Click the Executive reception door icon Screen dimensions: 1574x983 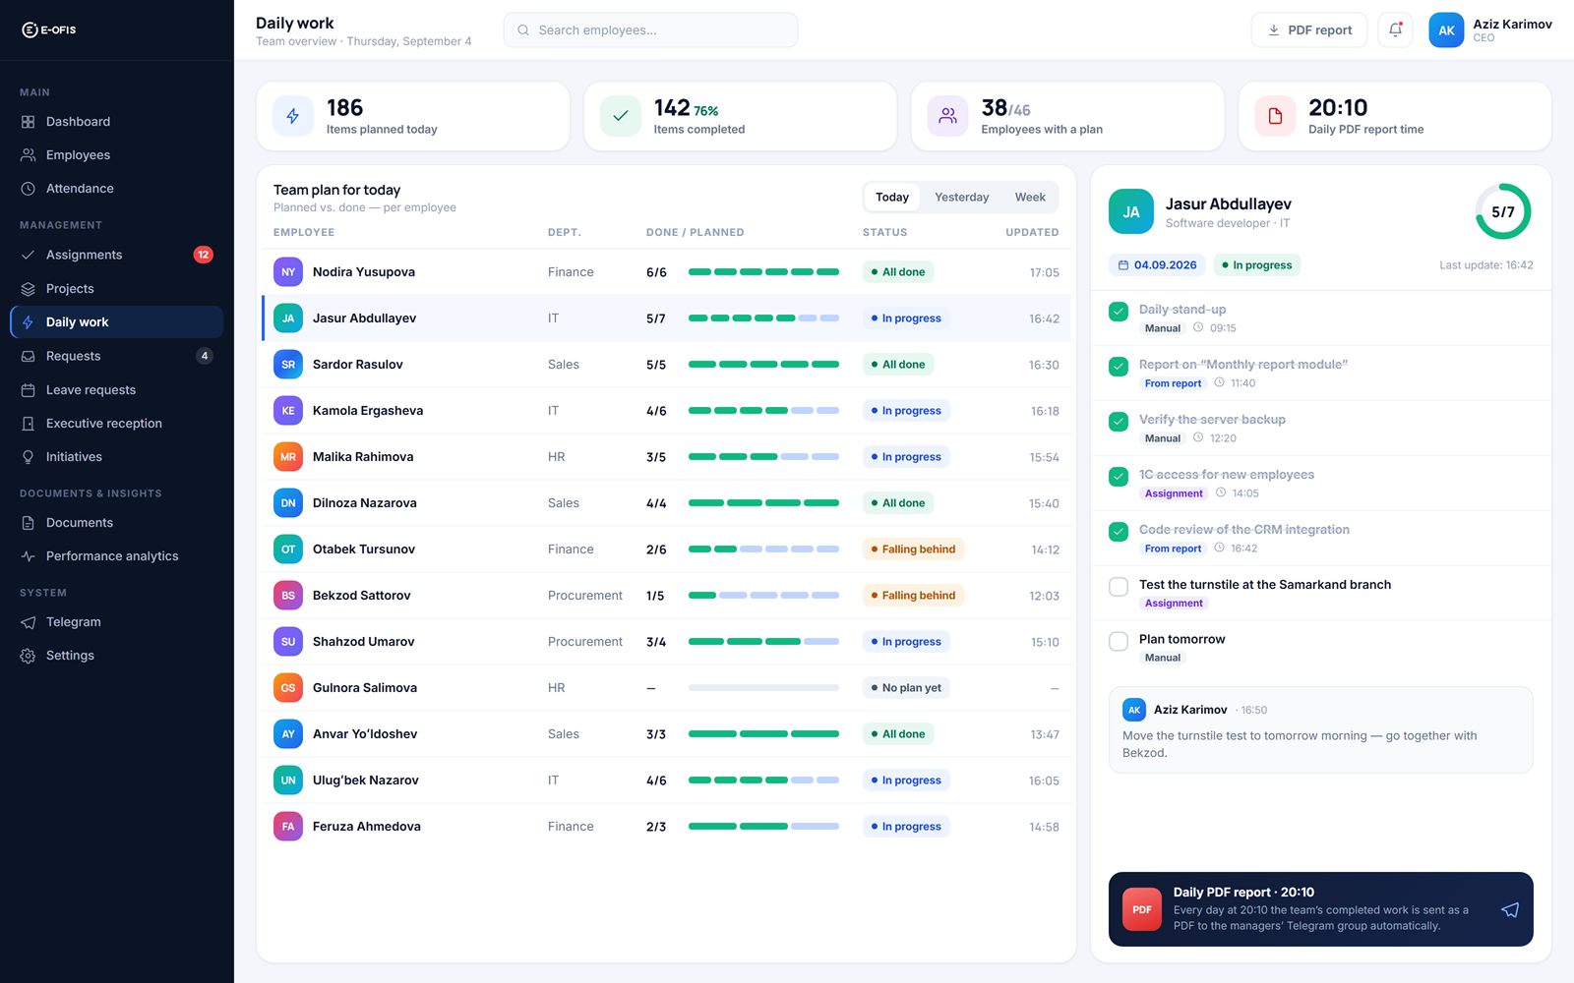28,424
